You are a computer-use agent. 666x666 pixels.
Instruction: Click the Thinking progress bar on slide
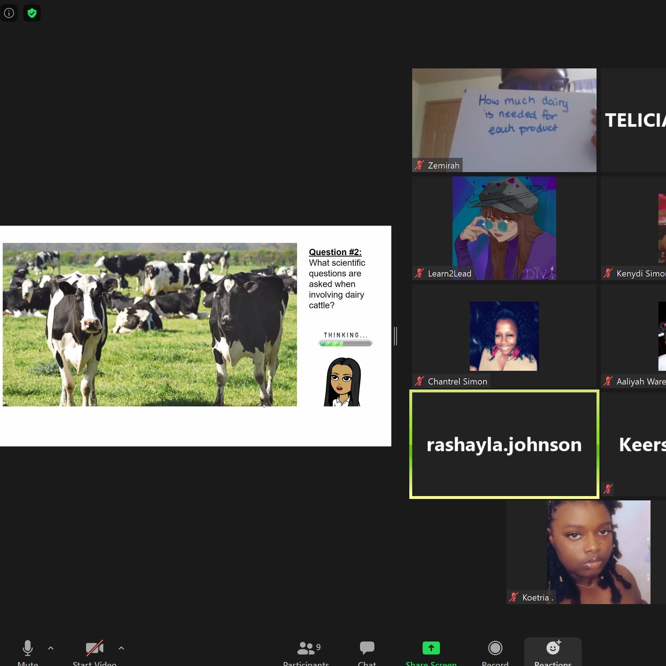tap(346, 343)
